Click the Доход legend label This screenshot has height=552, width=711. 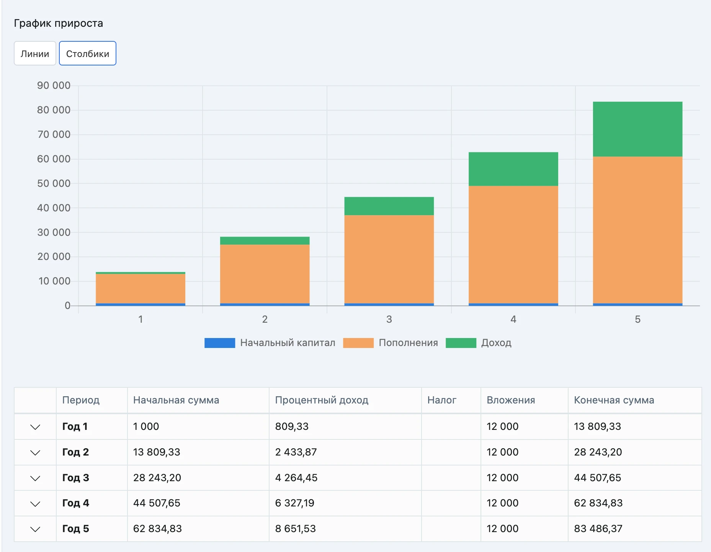[x=496, y=343]
